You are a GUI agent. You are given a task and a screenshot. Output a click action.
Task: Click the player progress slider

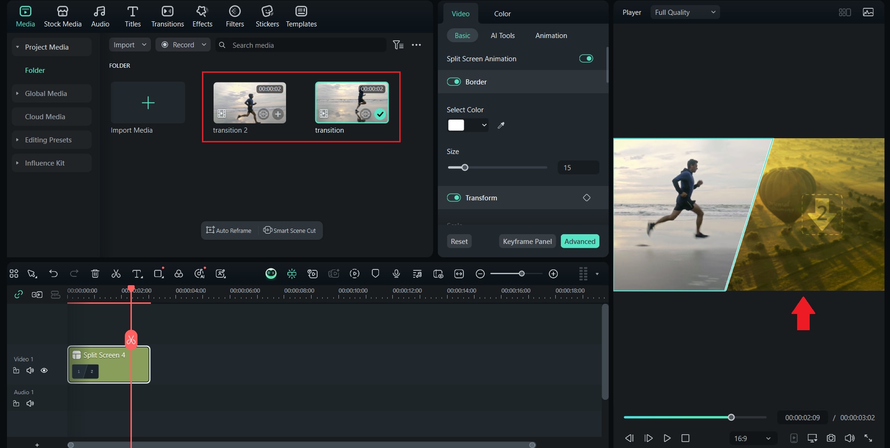point(695,417)
